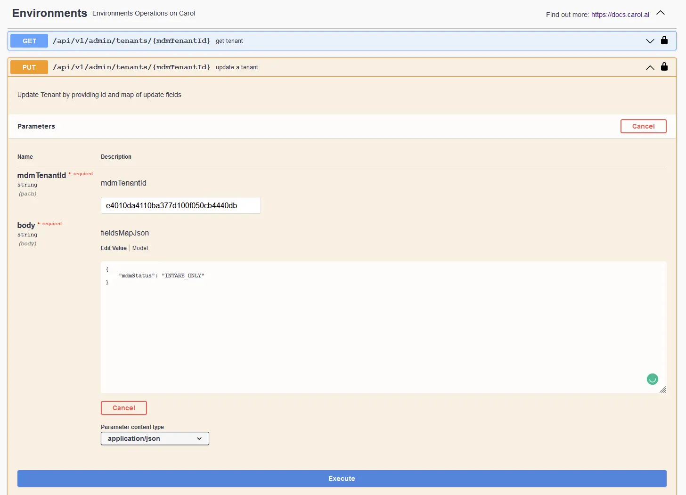Click the PUT path /api/v1/admin/tenants/{mdmTenantId}
This screenshot has height=495, width=686.
131,67
